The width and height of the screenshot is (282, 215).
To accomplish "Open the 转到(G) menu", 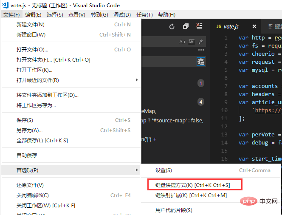I will click(99, 15).
